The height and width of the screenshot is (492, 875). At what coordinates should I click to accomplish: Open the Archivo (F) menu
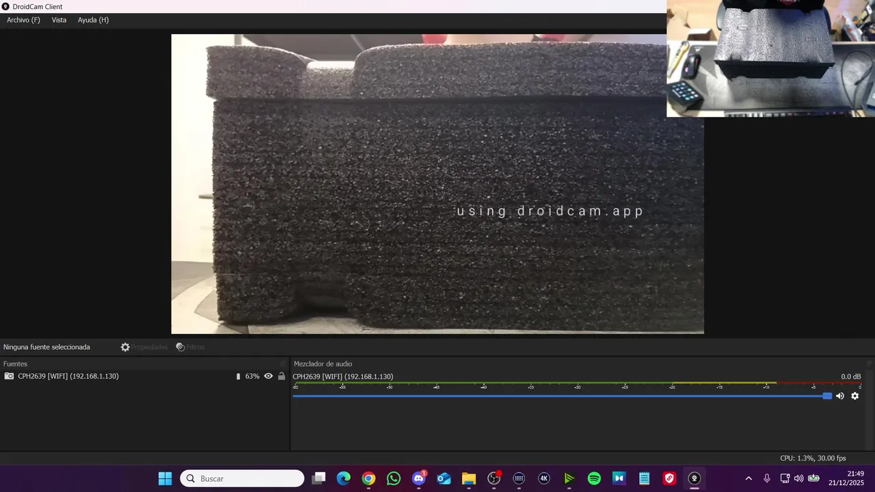point(23,20)
